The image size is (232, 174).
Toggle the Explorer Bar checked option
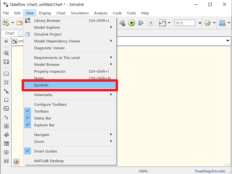pyautogui.click(x=70, y=125)
